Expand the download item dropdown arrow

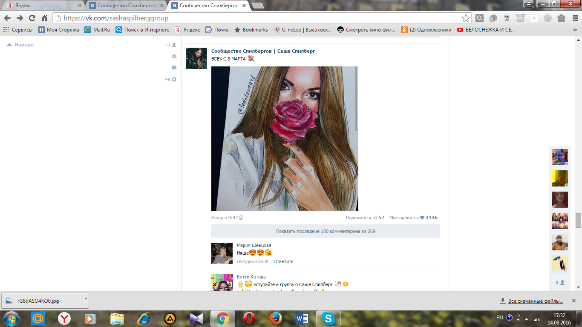pos(86,301)
